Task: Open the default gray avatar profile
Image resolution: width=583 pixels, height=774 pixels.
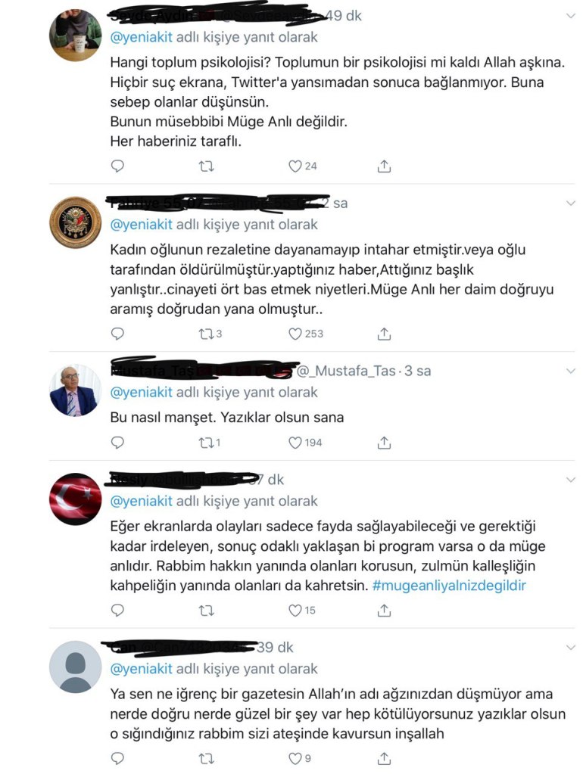Action: click(75, 667)
